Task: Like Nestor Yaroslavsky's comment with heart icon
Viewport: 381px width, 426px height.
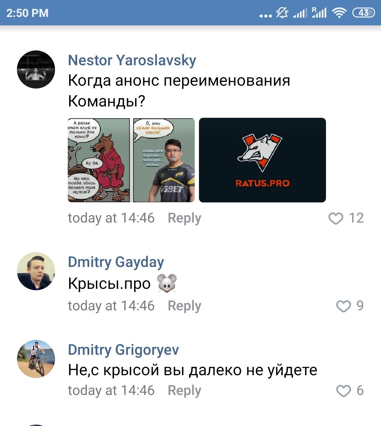Action: tap(335, 218)
